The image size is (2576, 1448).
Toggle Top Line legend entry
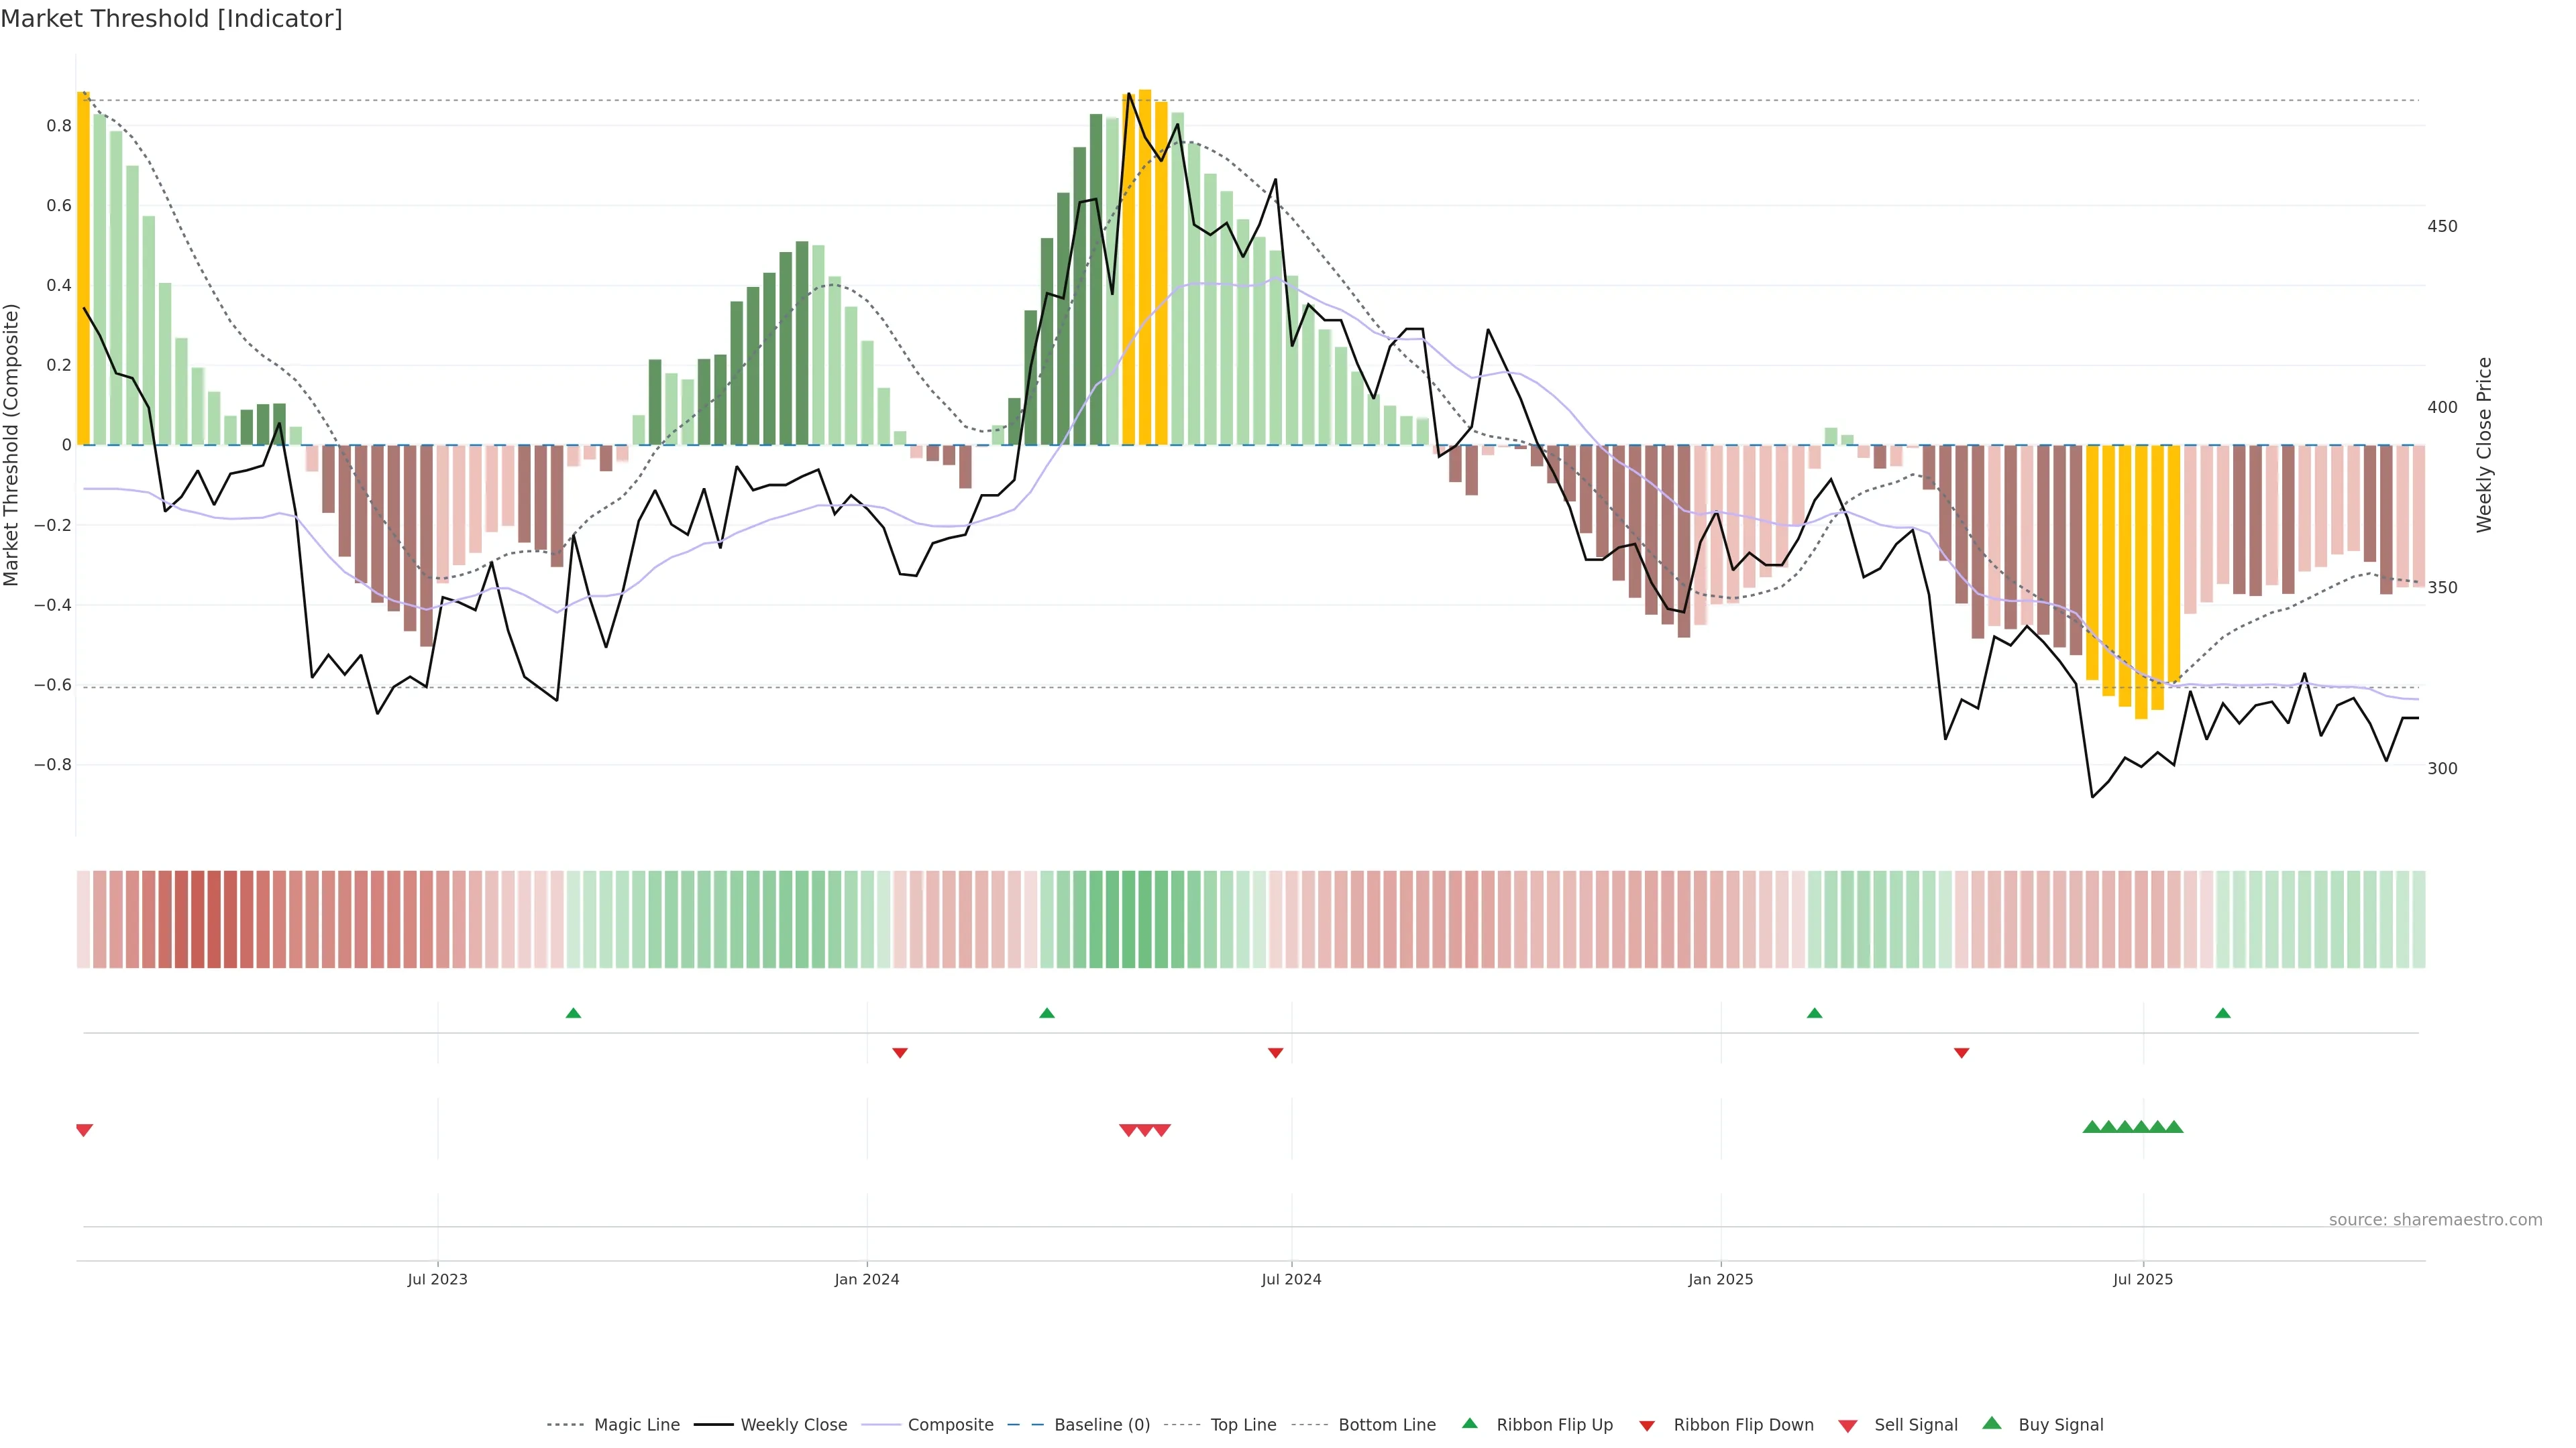click(x=1243, y=1424)
